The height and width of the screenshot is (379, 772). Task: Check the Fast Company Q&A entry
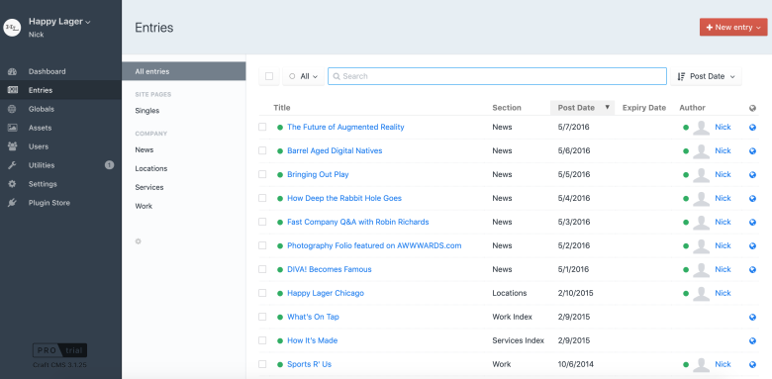point(262,222)
